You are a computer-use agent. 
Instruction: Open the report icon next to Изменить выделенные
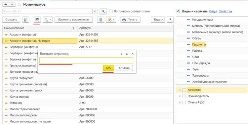tap(101, 20)
